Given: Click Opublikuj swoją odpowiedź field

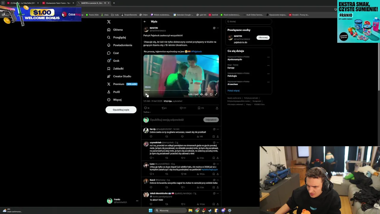Looking at the screenshot, I should 167,120.
